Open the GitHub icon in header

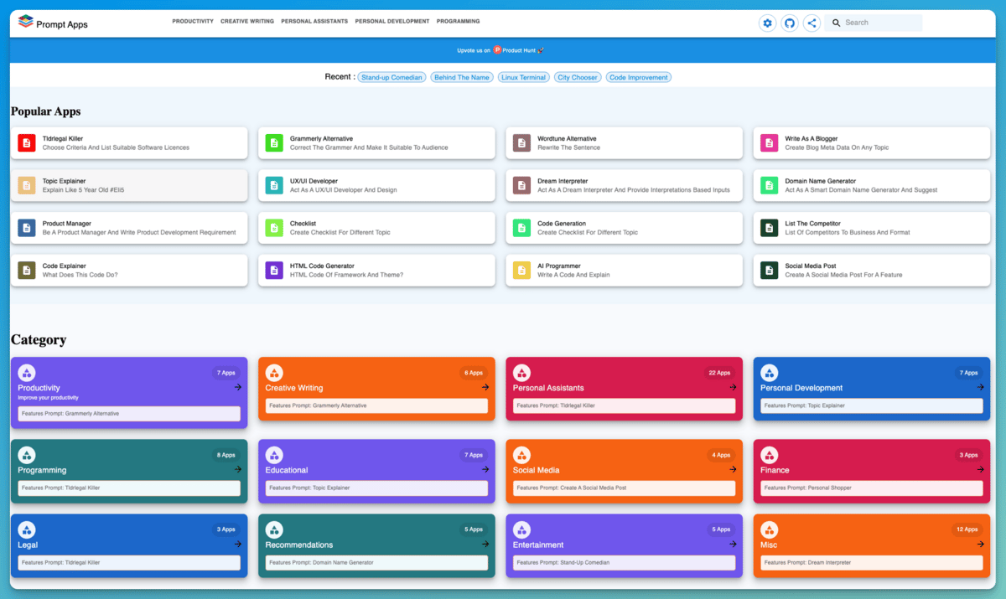(x=789, y=23)
